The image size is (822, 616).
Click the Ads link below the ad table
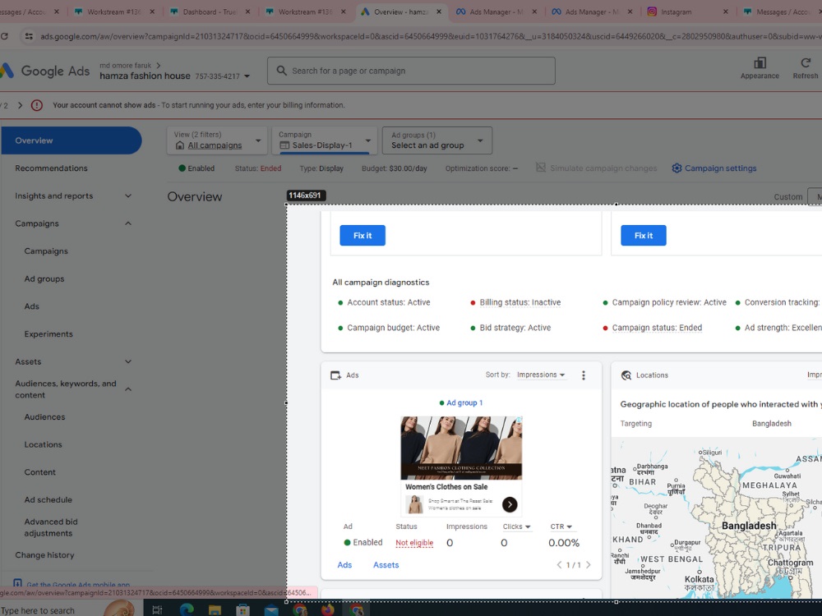344,565
